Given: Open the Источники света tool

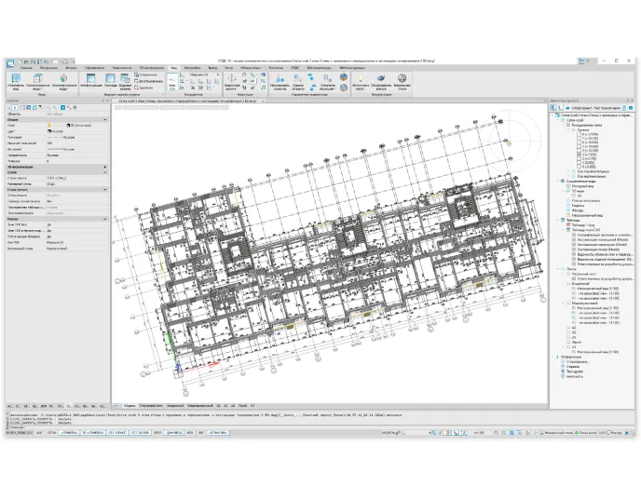Looking at the screenshot, I should (360, 82).
